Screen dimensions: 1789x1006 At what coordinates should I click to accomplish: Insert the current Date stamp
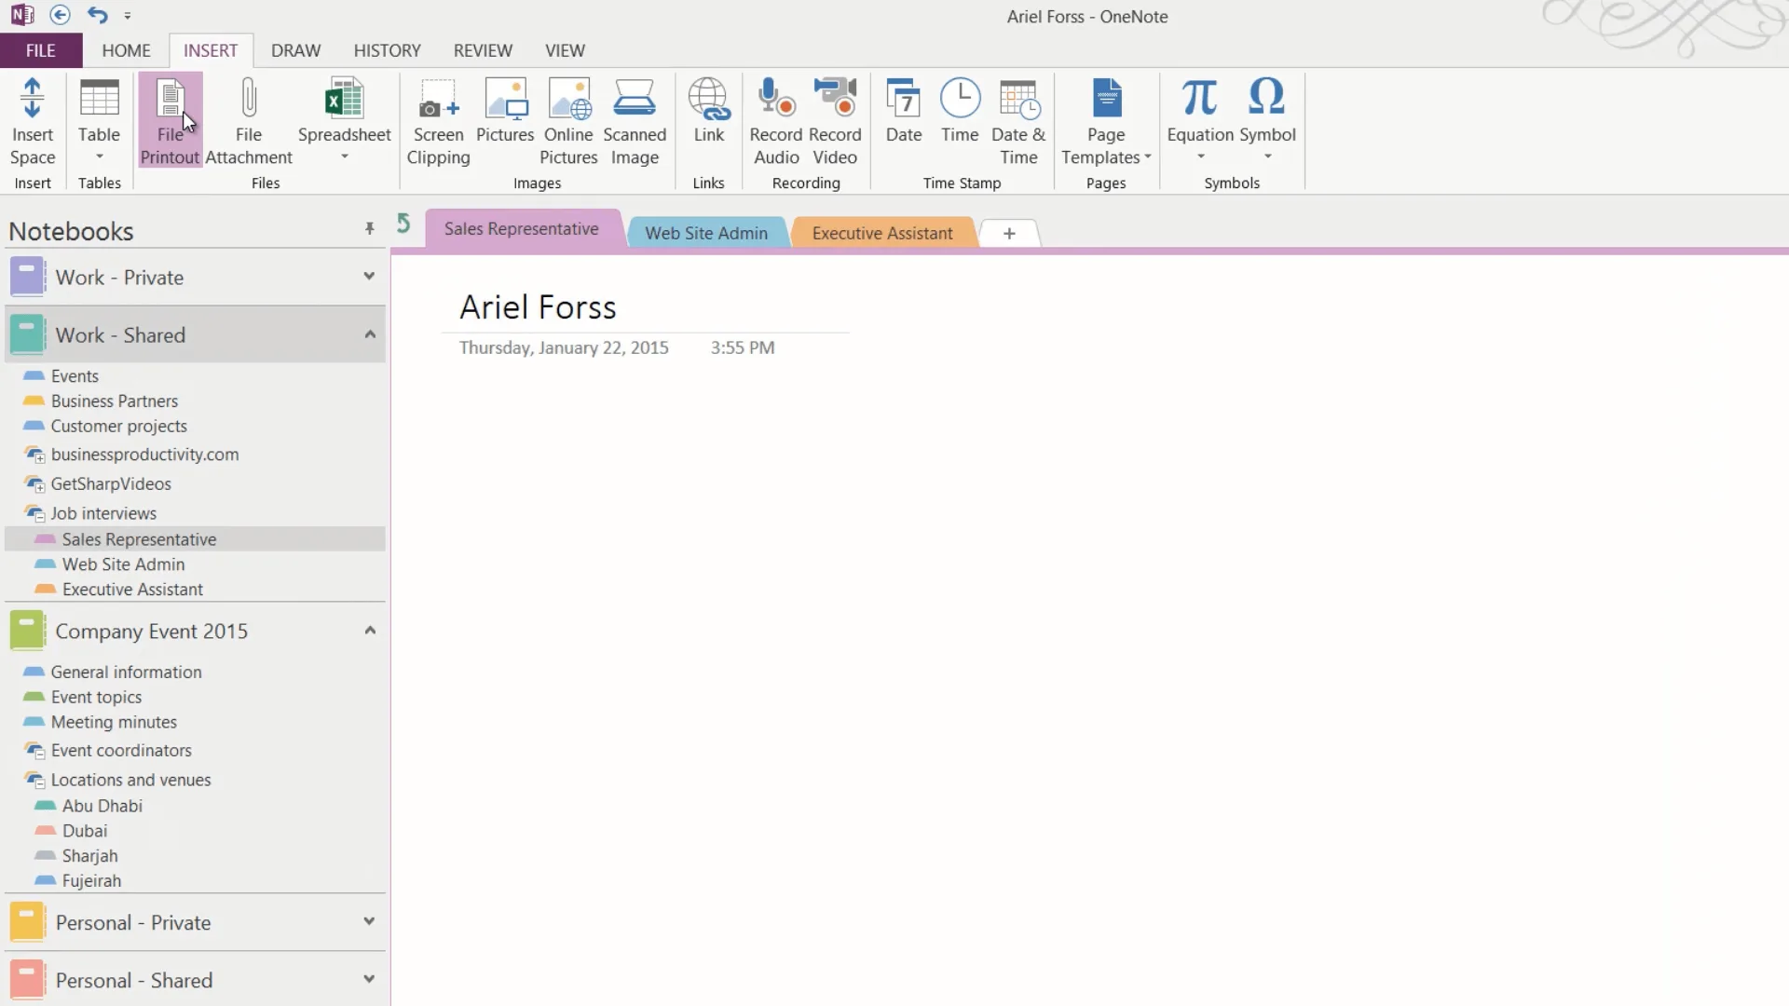point(904,112)
